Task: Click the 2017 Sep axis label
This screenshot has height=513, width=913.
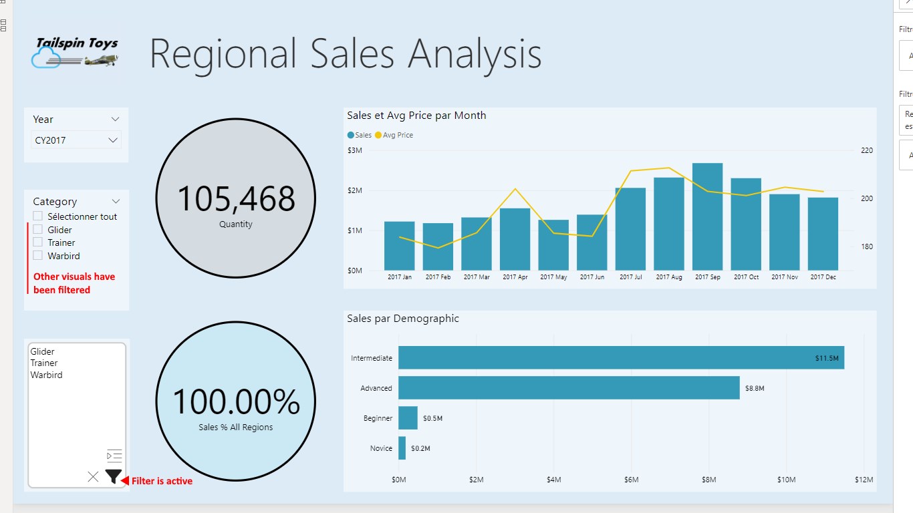Action: pyautogui.click(x=707, y=277)
